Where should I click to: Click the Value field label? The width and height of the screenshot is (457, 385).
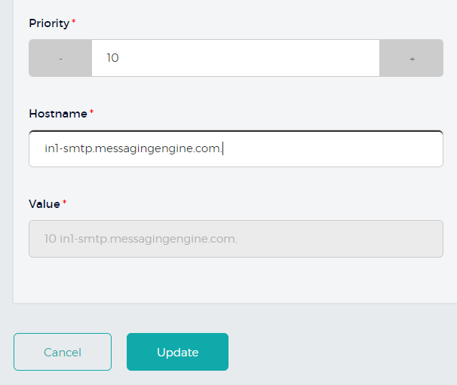44,203
